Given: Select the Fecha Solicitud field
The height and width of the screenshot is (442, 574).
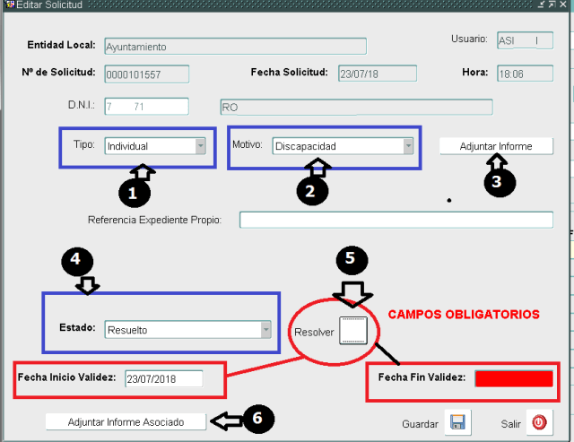Looking at the screenshot, I should (370, 74).
